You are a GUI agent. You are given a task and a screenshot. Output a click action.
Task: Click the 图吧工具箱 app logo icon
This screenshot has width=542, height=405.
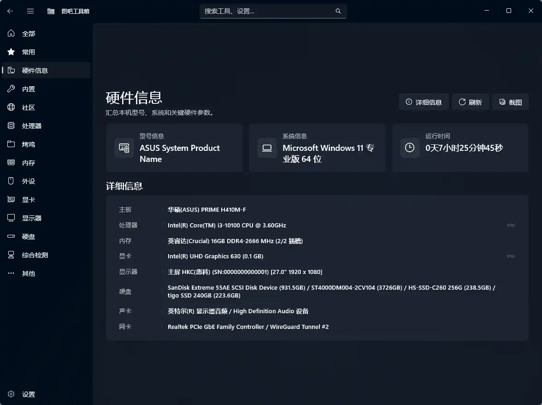[x=51, y=11]
